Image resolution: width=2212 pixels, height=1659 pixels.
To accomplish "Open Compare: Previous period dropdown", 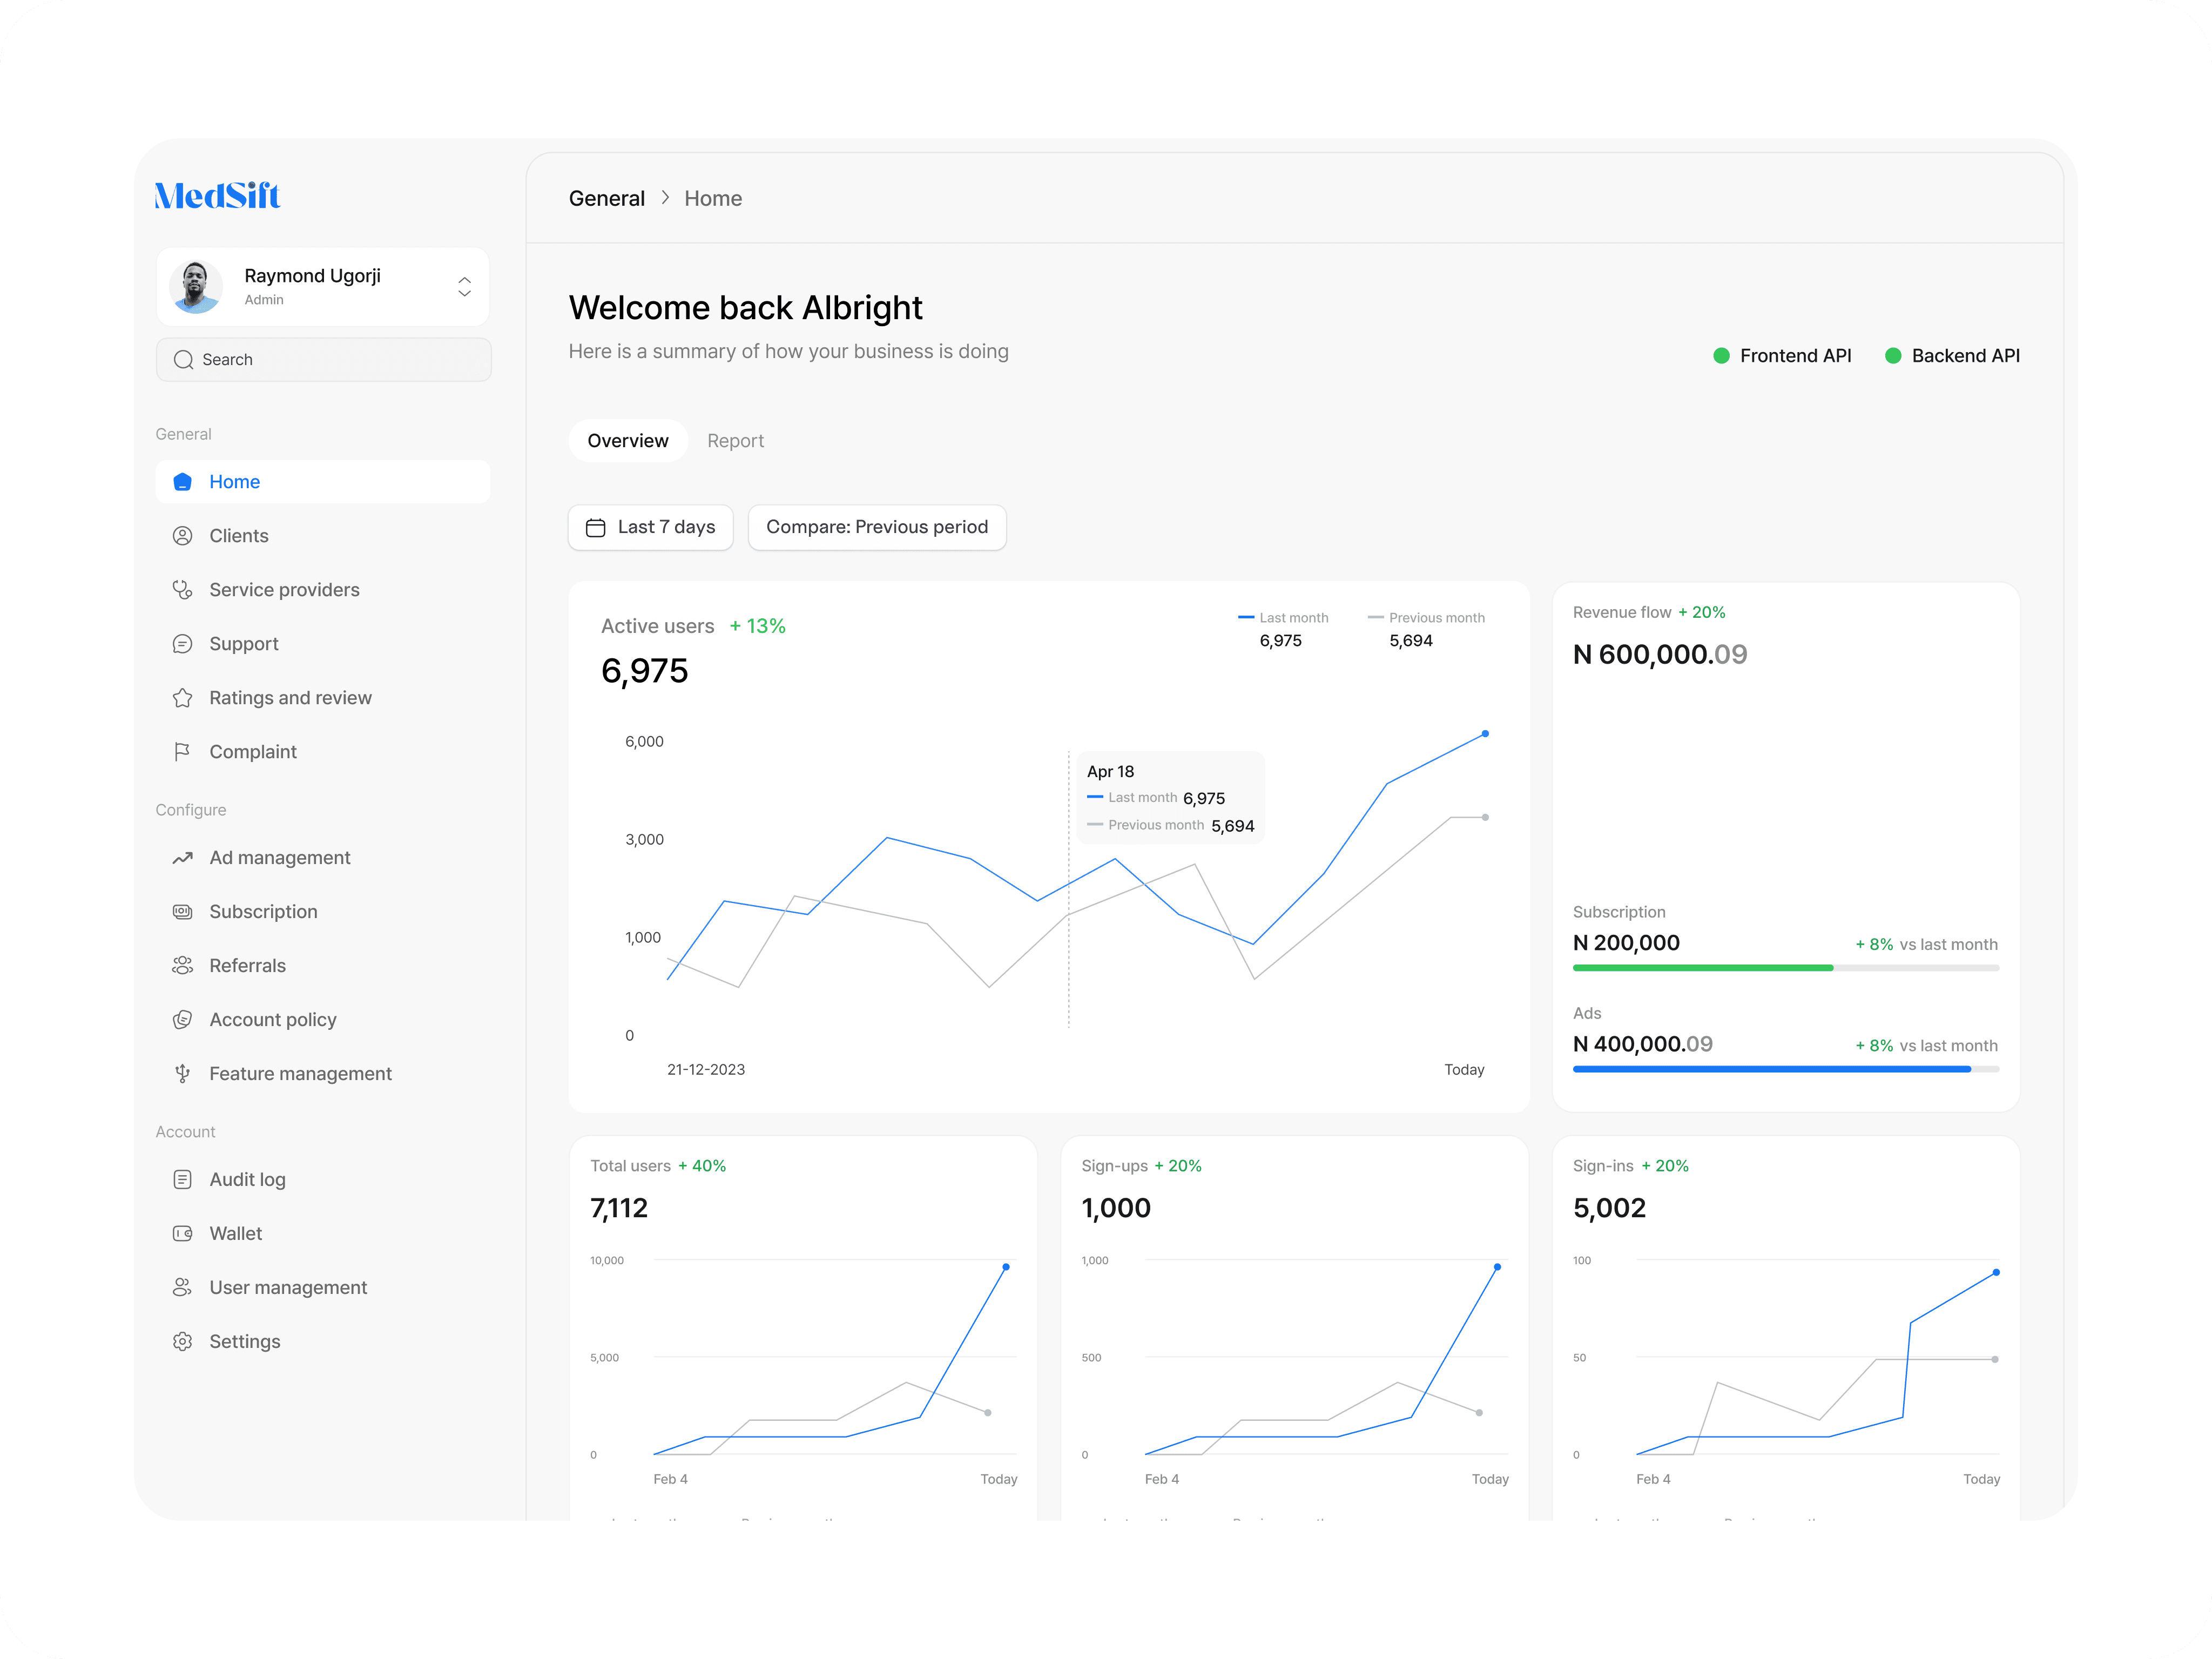I will [877, 527].
